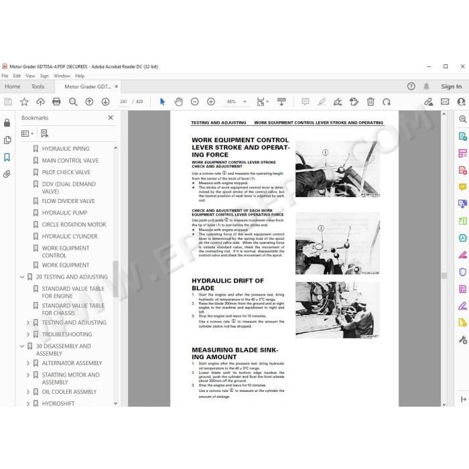Open the View menu
The image size is (469, 469).
click(30, 76)
